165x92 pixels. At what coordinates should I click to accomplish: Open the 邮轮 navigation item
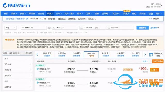coord(134,14)
